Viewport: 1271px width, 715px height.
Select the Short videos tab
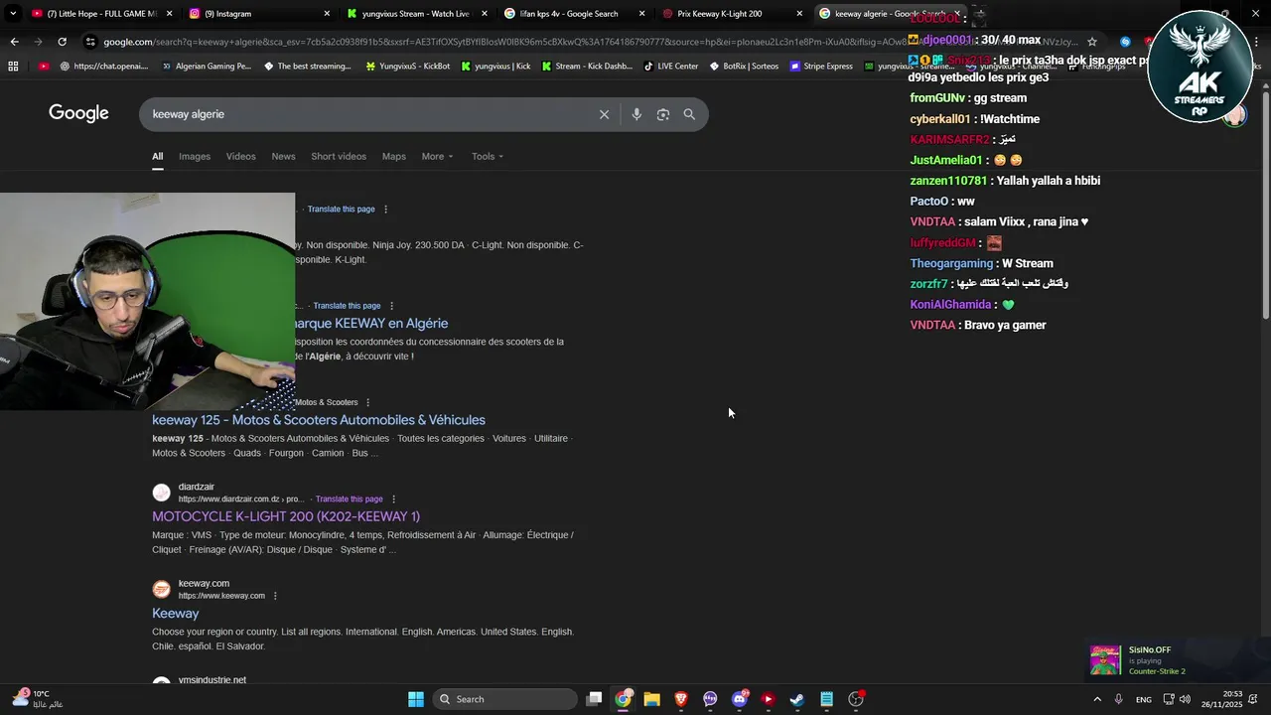click(339, 156)
